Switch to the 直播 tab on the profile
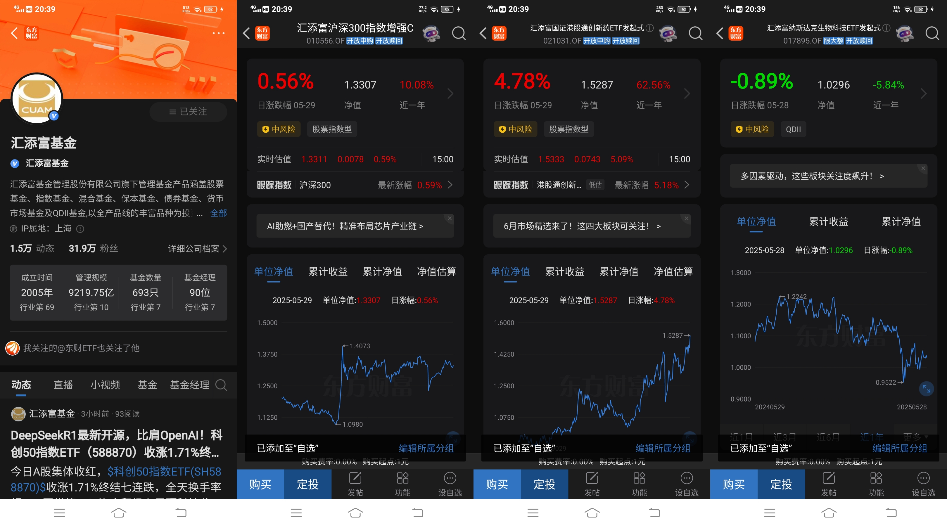Image resolution: width=947 pixels, height=526 pixels. (63, 385)
